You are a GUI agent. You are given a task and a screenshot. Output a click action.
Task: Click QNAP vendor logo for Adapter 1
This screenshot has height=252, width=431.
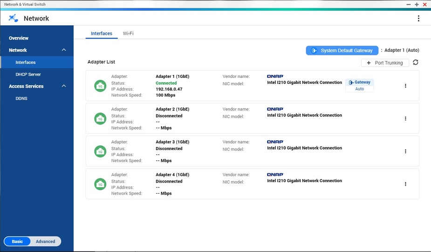point(275,76)
